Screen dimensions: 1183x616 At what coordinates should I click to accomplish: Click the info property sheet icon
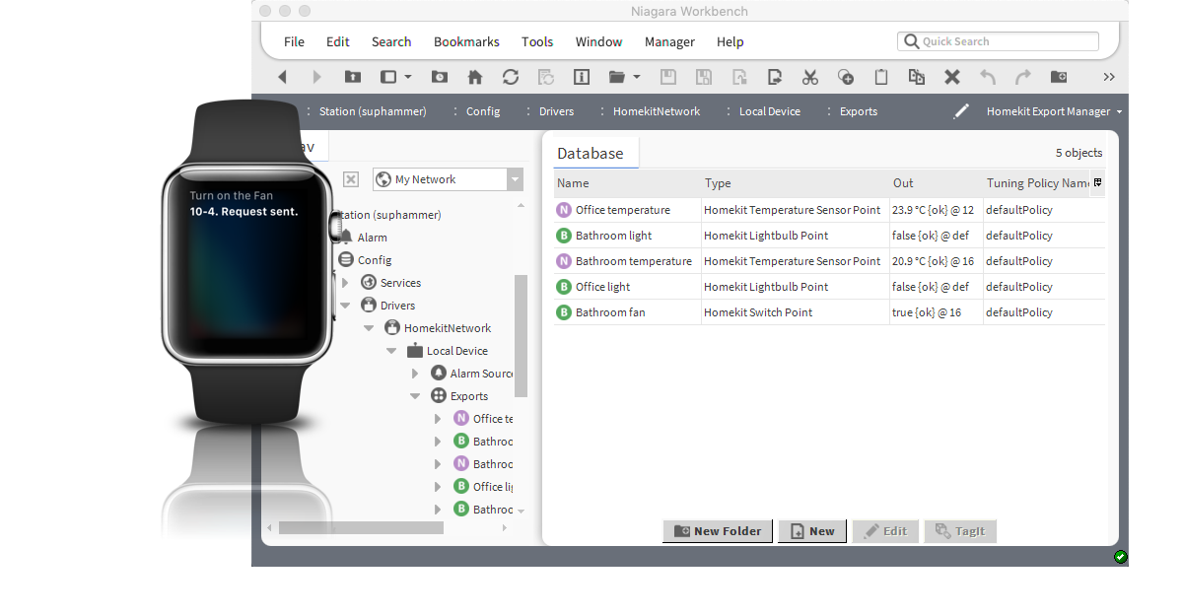click(x=582, y=77)
